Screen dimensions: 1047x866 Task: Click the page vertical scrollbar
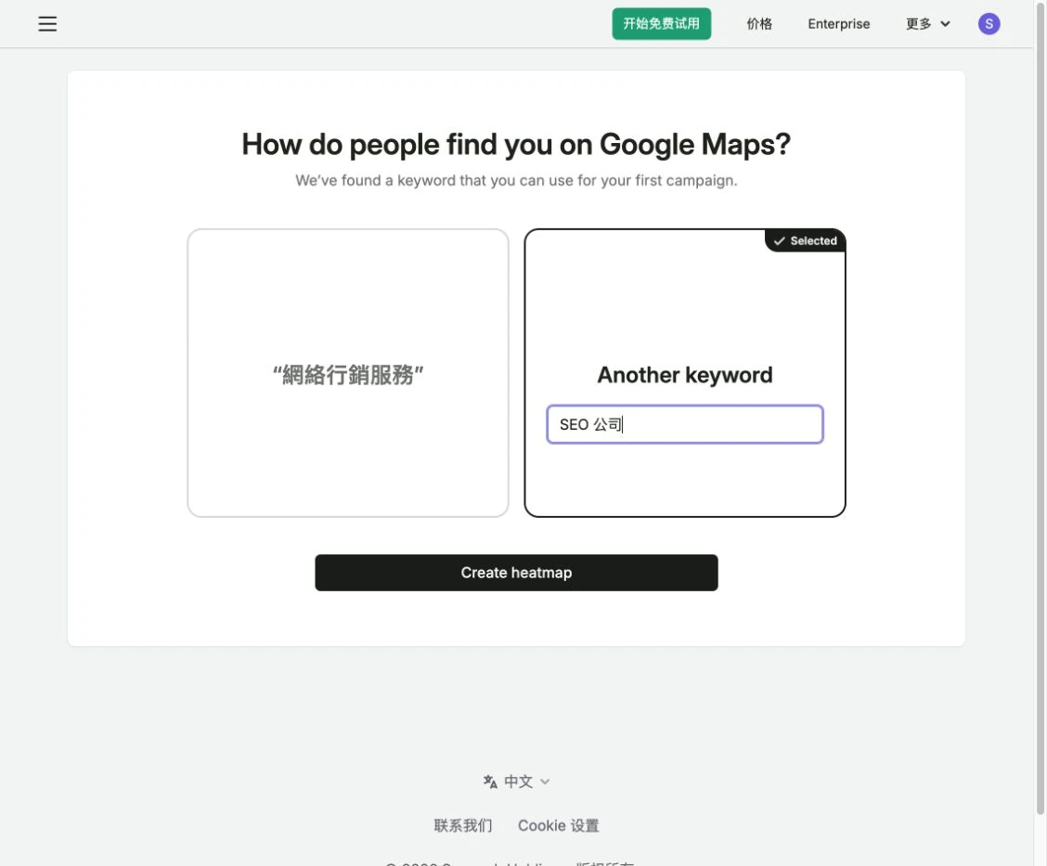(x=1041, y=407)
